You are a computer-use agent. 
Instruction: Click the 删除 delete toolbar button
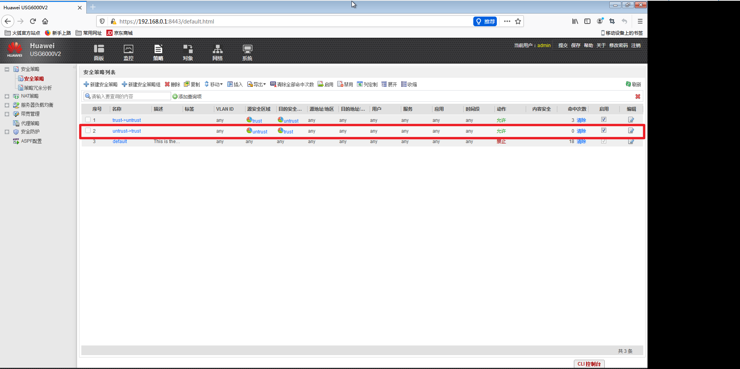pyautogui.click(x=172, y=84)
